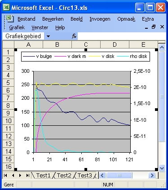Go to previous sheet tab arrow
168x190 pixels.
pos(13,175)
